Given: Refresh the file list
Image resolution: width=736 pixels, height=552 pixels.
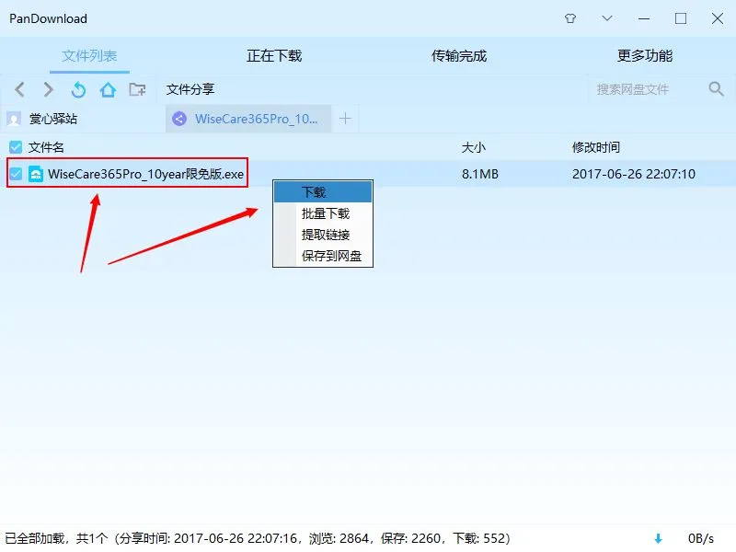Looking at the screenshot, I should point(78,89).
